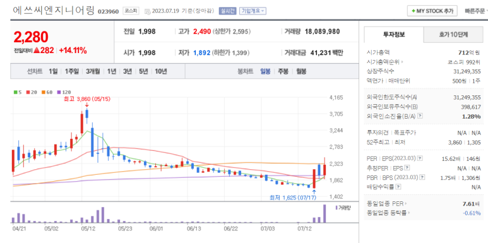Viewport: 488px width, 243px height.
Task: Click the 거래대금 value 41,231 백만
Action: 326,53
